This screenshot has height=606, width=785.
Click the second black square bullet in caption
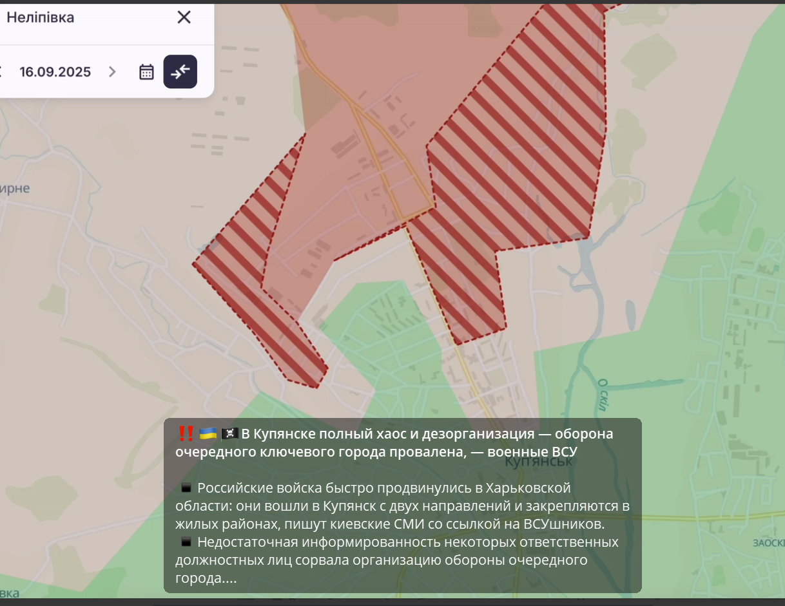pos(186,542)
